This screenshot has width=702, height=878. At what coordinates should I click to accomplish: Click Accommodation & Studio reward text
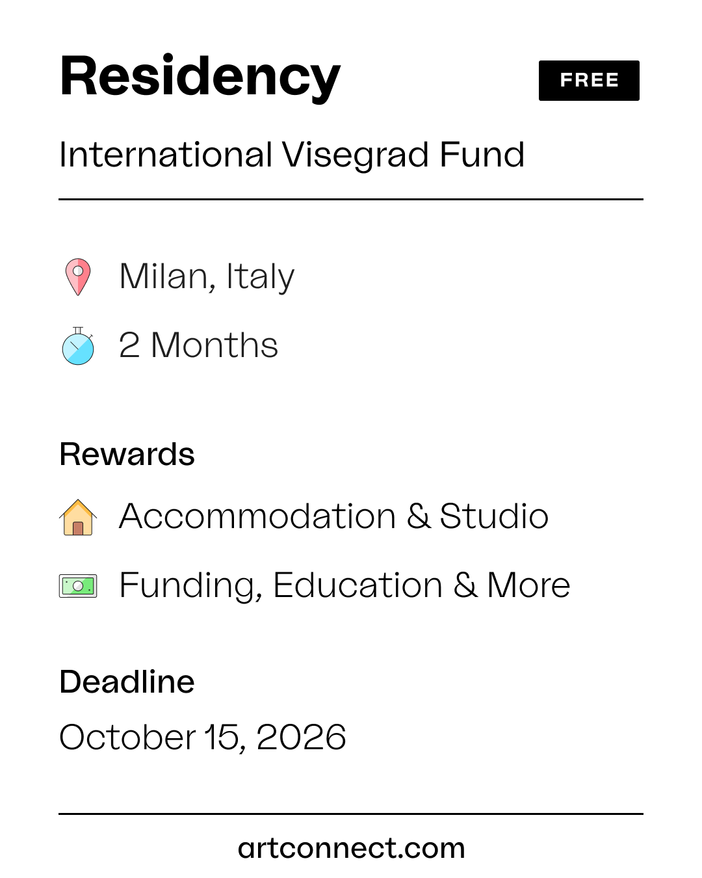pyautogui.click(x=333, y=517)
